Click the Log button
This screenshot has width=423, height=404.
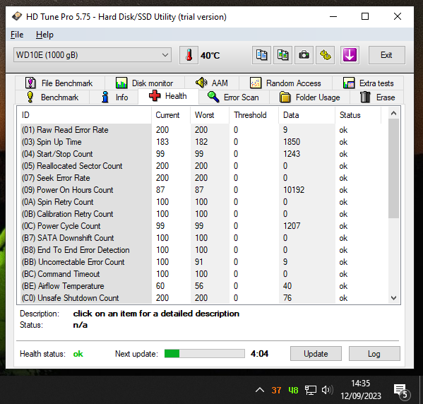tap(374, 354)
